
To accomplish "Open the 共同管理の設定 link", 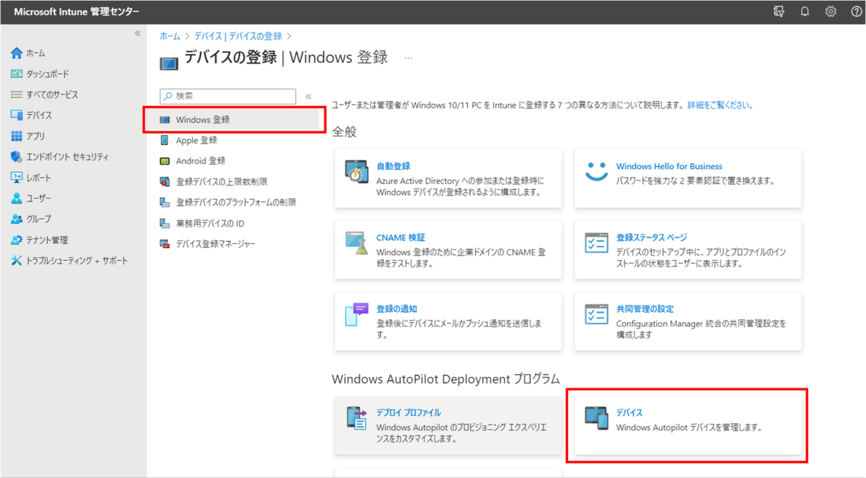I will point(645,308).
